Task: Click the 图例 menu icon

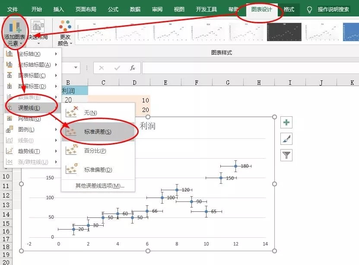Action: tap(10, 129)
